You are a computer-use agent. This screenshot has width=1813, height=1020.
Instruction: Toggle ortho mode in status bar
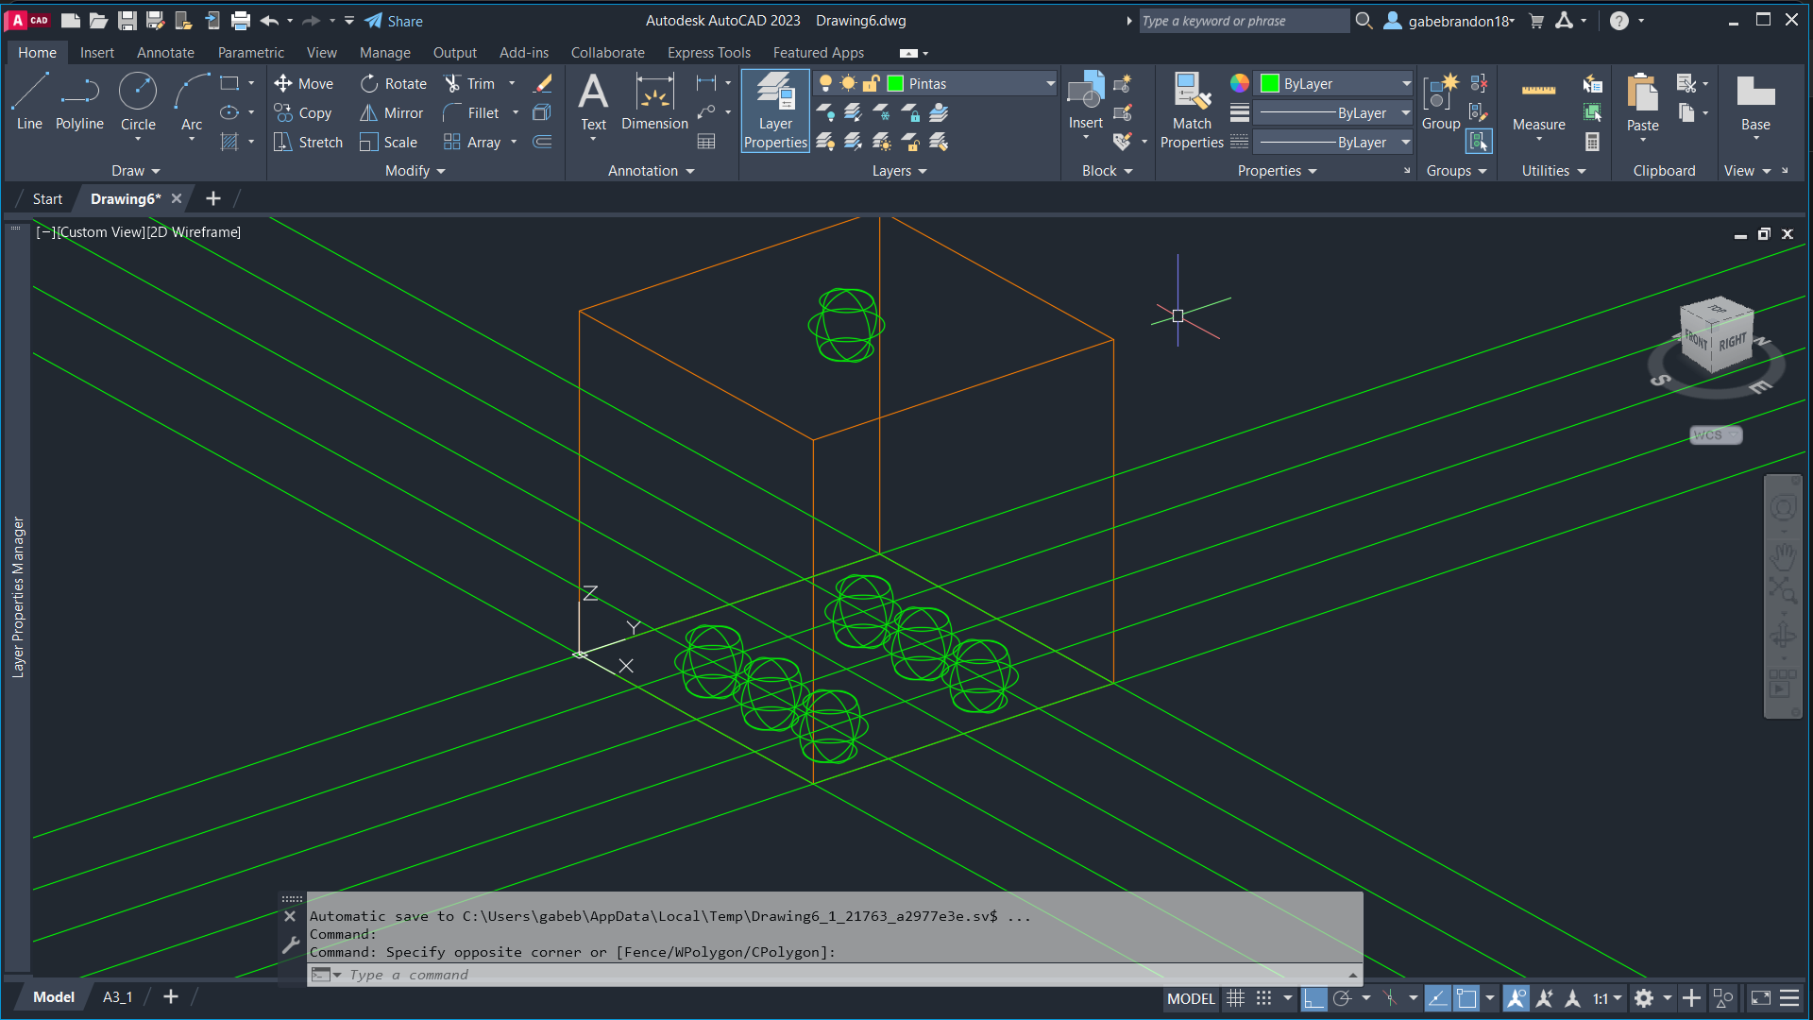1313,998
